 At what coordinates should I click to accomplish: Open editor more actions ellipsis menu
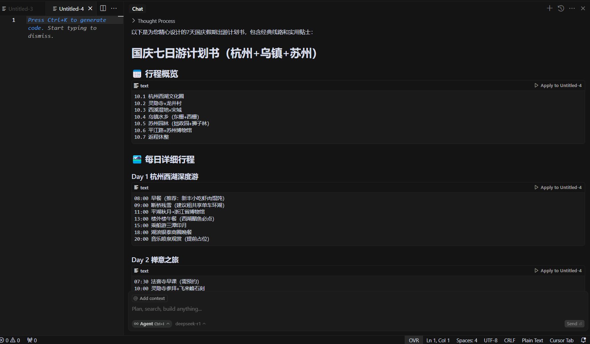pyautogui.click(x=114, y=8)
